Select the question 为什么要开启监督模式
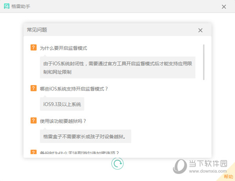 [x=63, y=48]
